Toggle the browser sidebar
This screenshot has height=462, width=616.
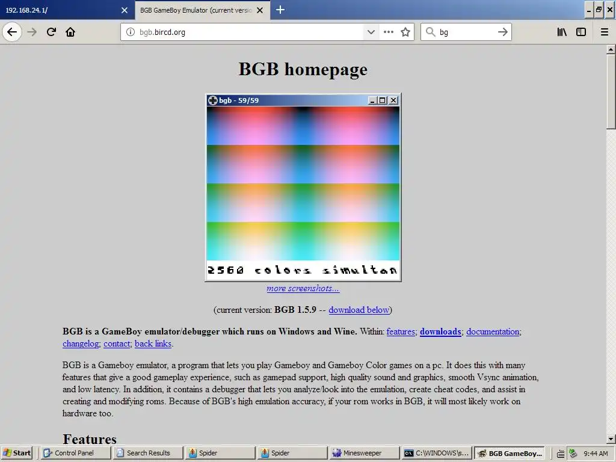[581, 32]
